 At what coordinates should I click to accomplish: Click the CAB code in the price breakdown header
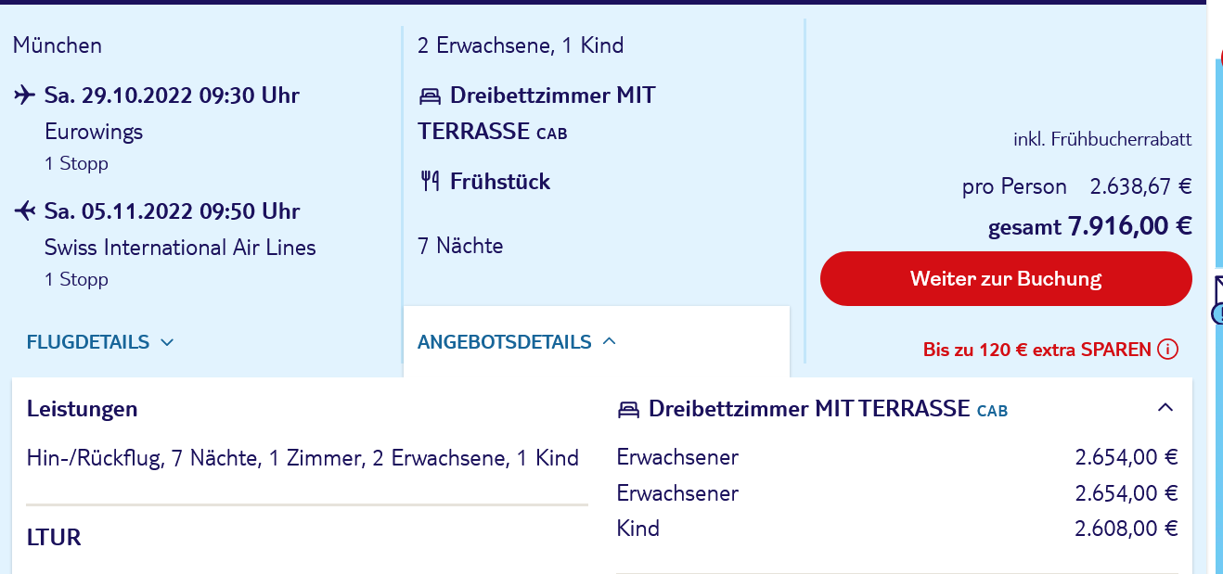992,411
